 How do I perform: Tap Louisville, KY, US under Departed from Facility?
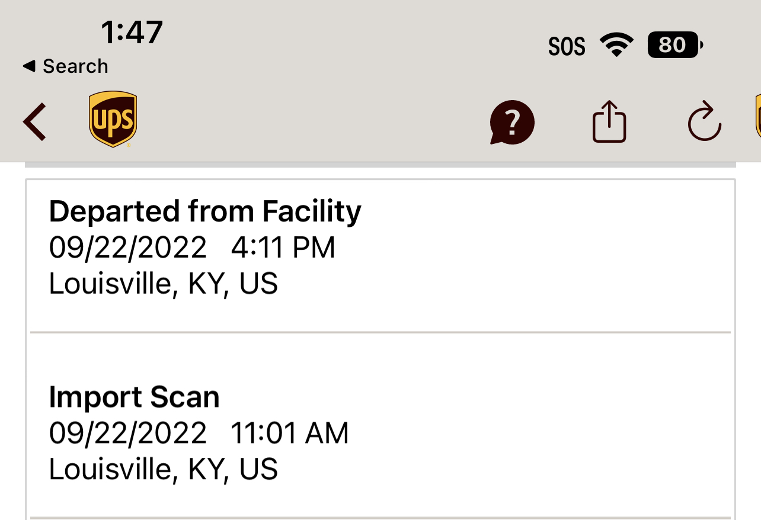164,284
